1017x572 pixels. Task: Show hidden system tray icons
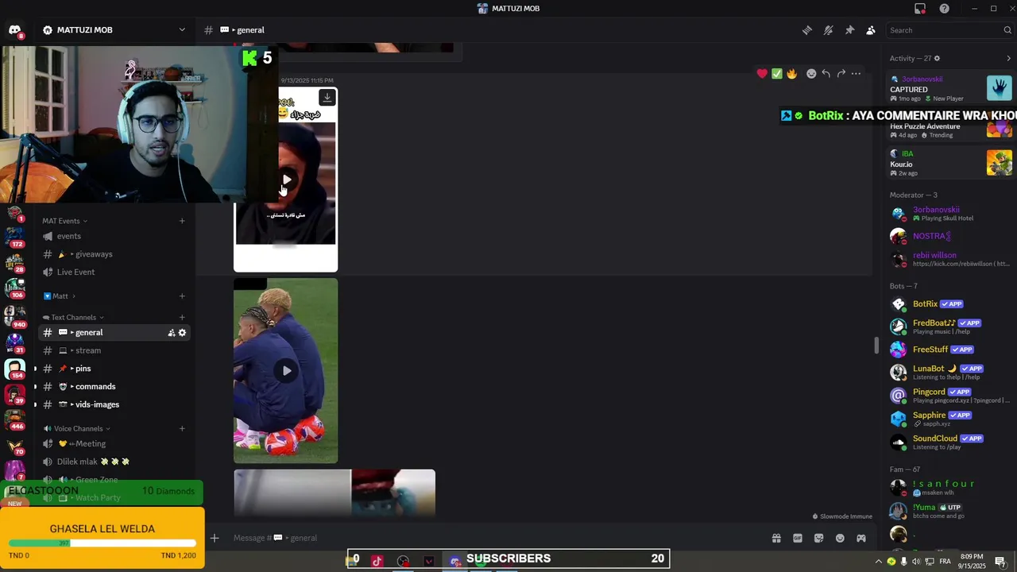(878, 562)
